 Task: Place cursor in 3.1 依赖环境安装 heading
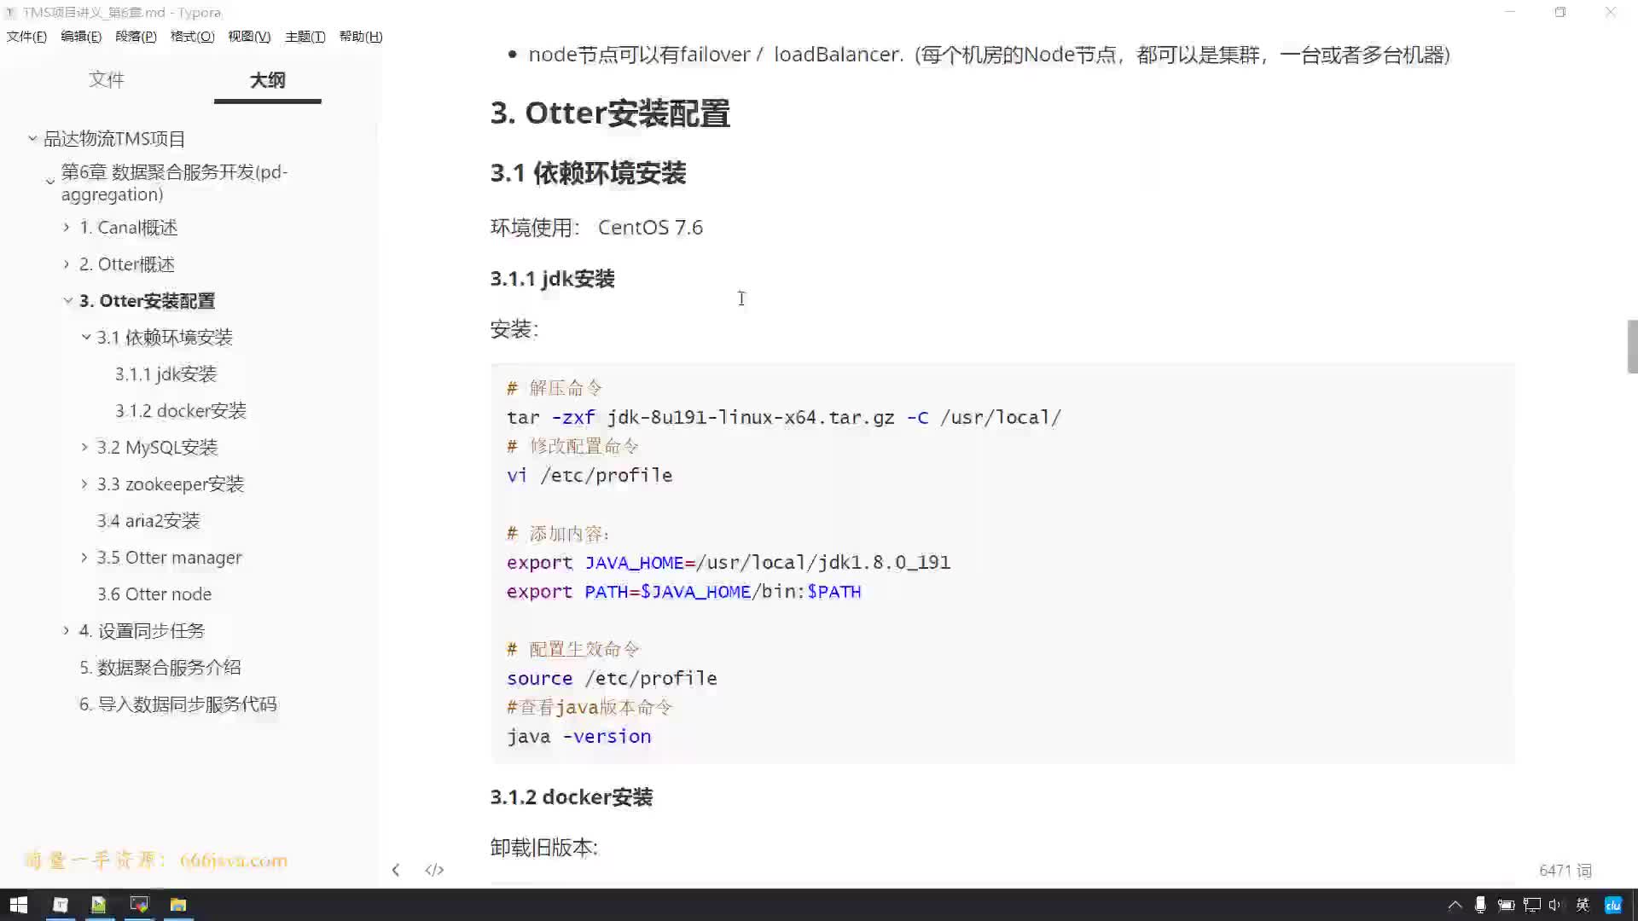[588, 173]
